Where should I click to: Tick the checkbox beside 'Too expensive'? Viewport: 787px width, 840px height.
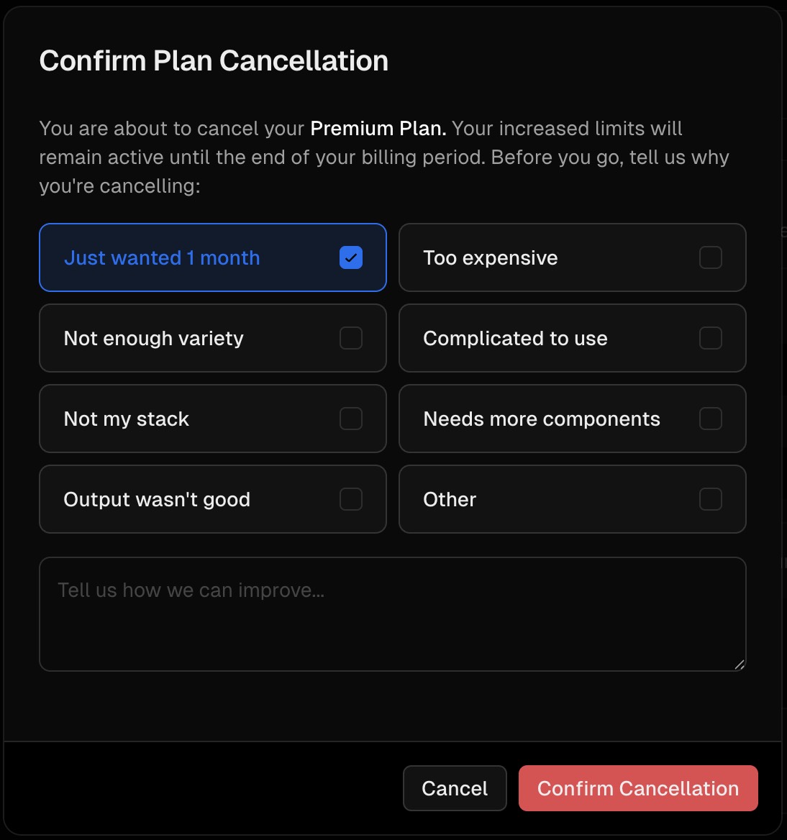(711, 257)
